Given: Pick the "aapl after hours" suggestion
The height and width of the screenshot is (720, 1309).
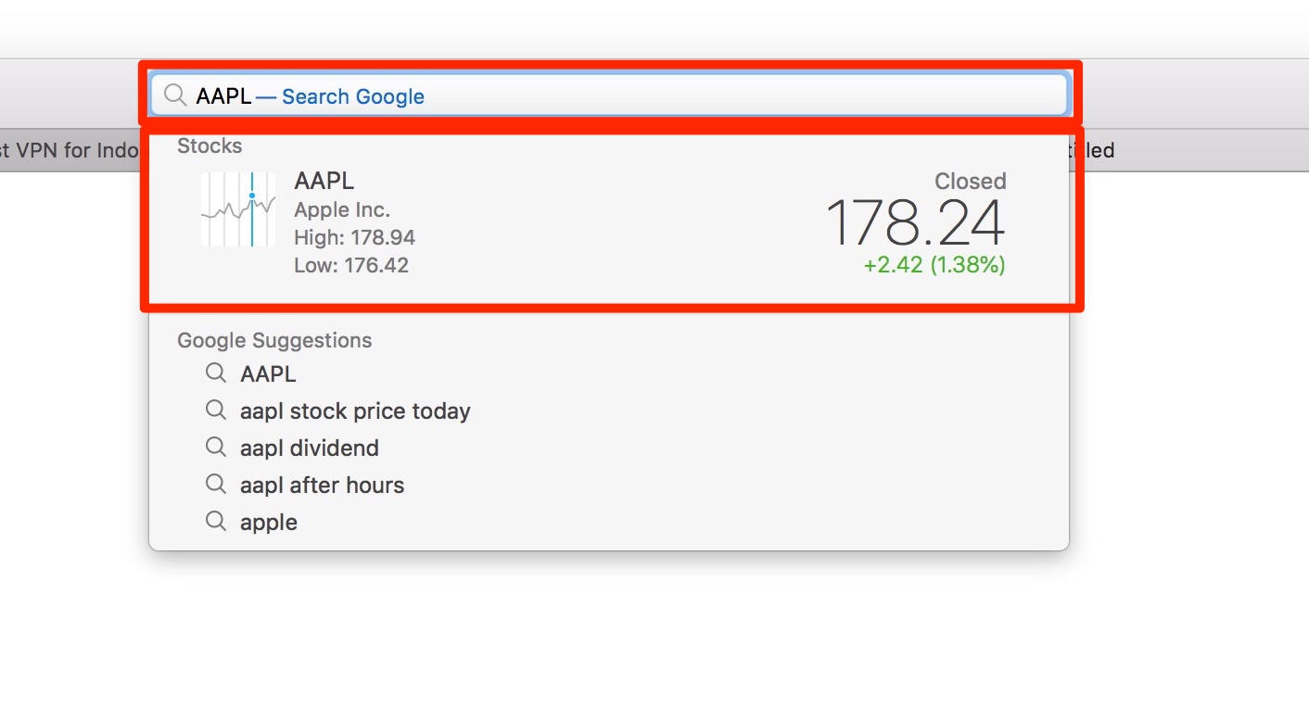Looking at the screenshot, I should coord(322,485).
